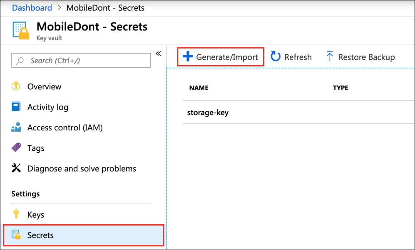Open the Tags menu item
The width and height of the screenshot is (415, 250).
click(x=36, y=148)
